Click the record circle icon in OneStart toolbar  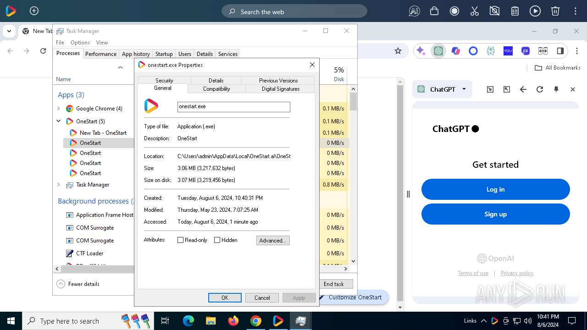coord(454,11)
